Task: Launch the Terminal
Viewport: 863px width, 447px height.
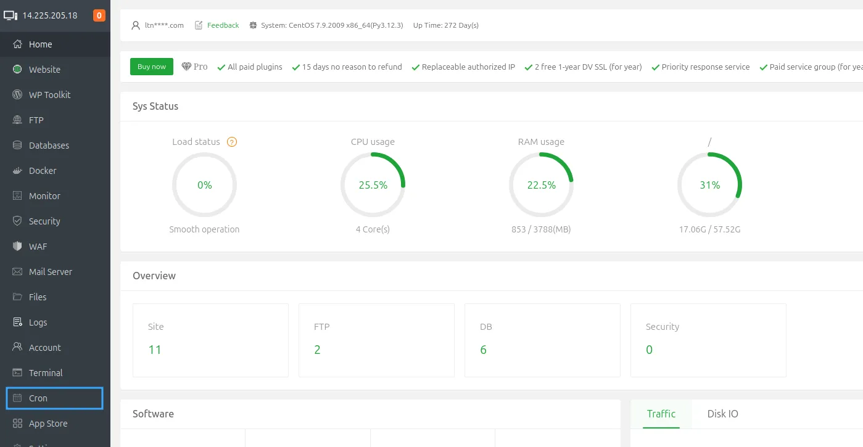Action: pyautogui.click(x=46, y=372)
